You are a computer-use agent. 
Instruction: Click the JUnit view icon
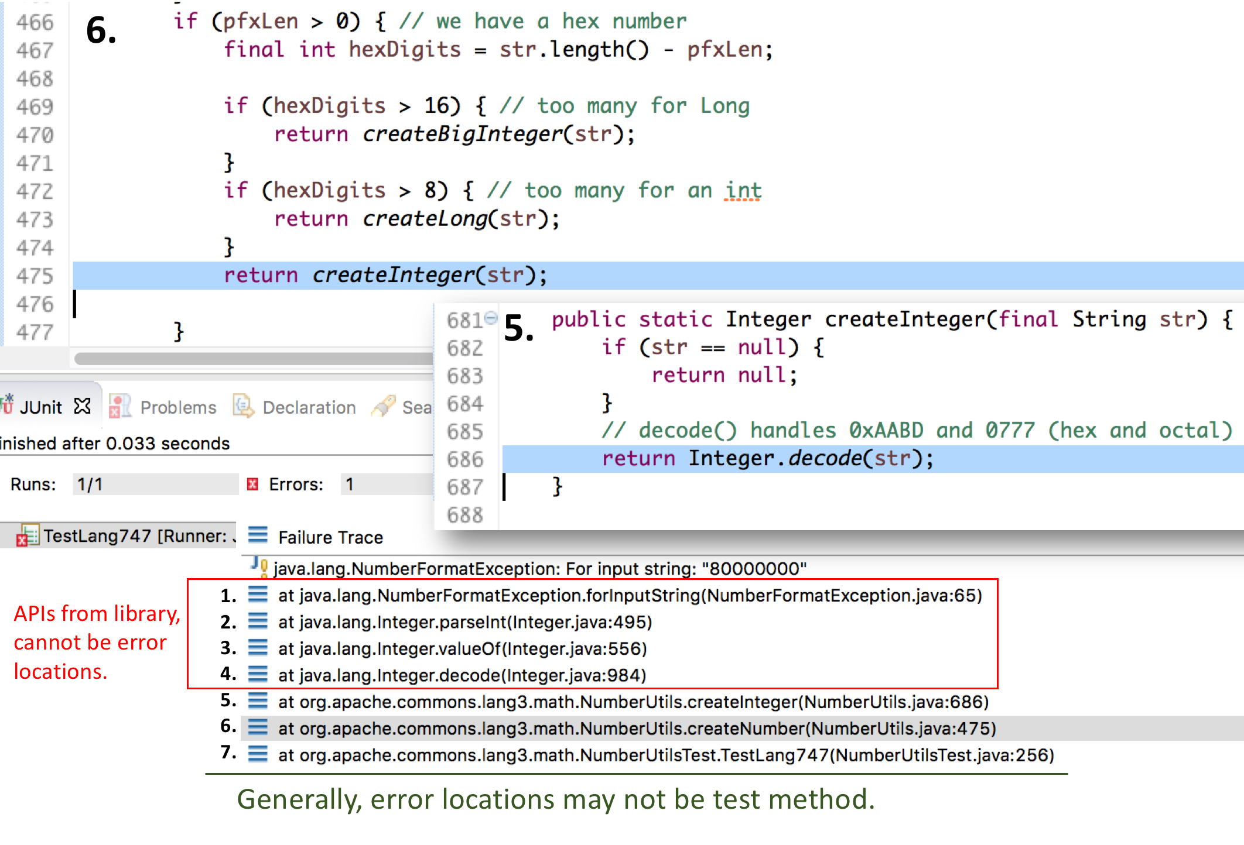7,404
